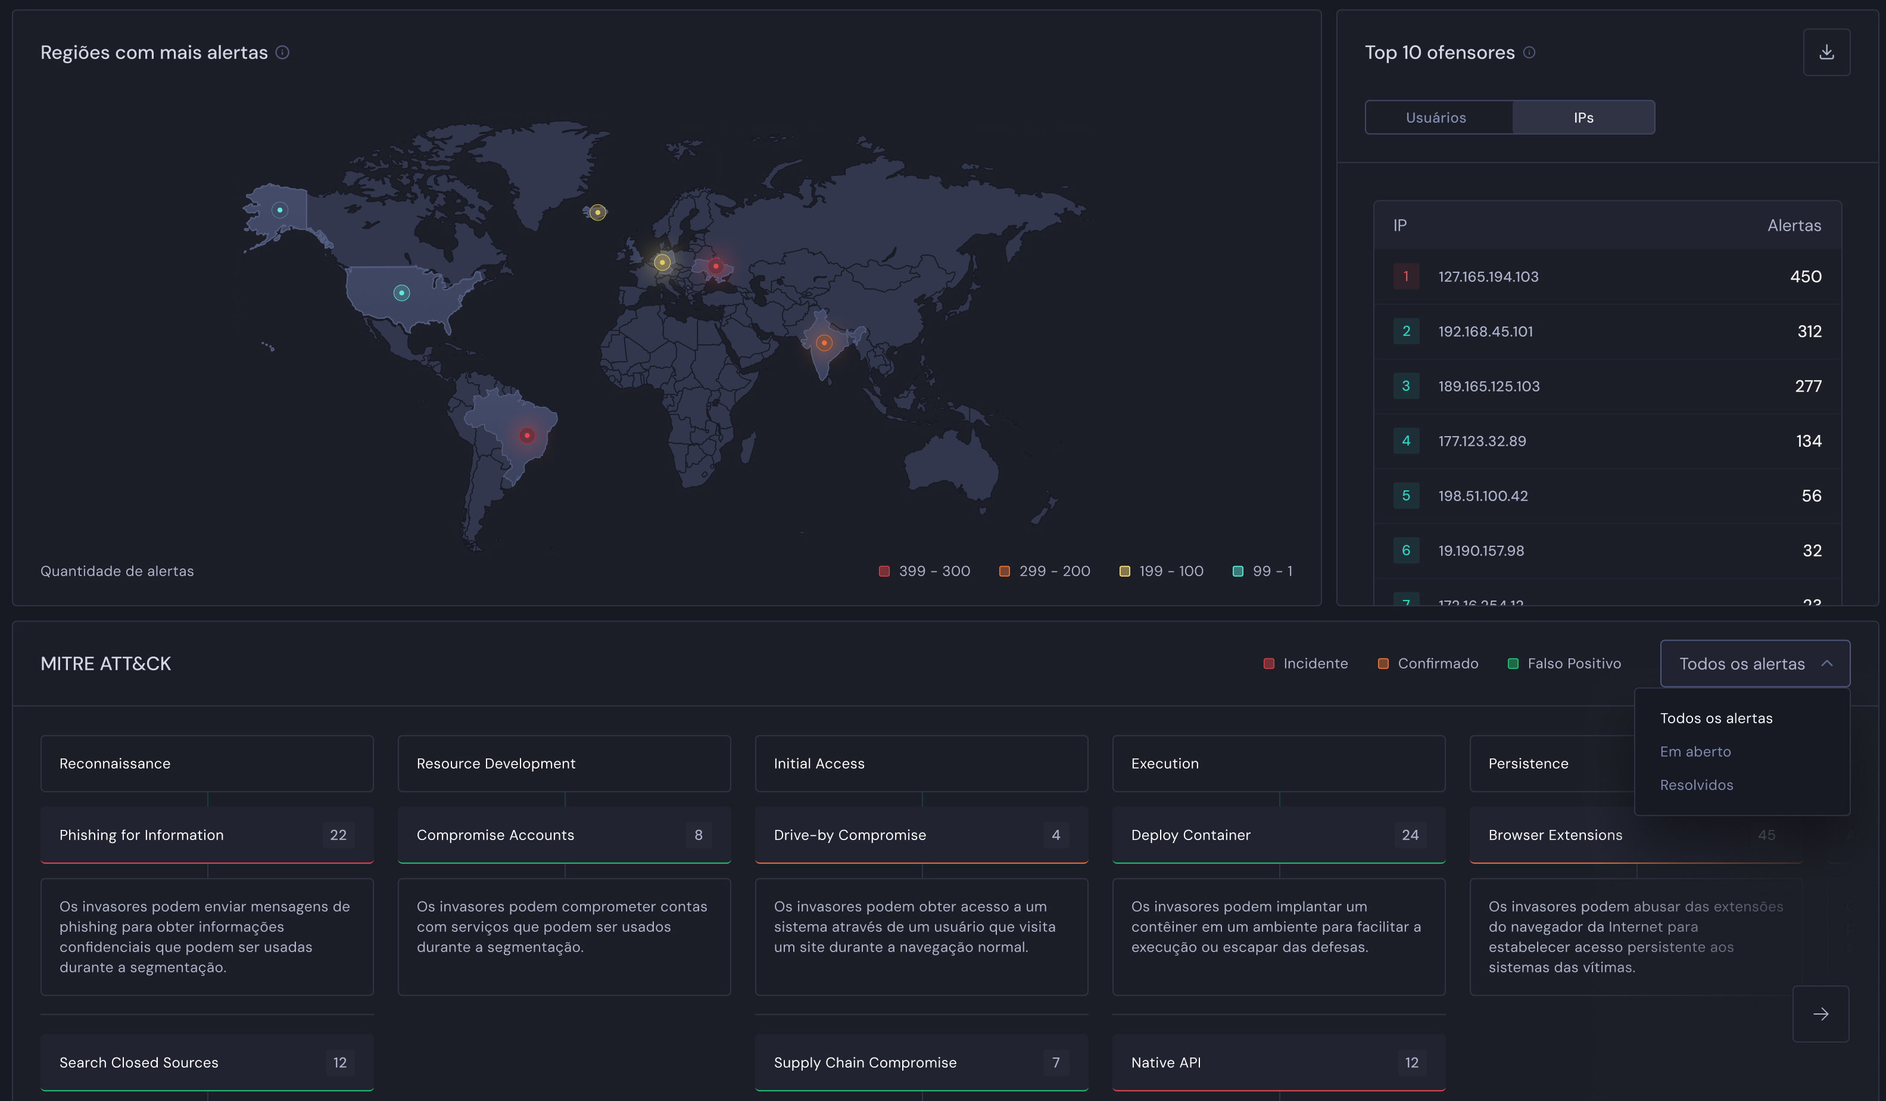Click the teal marker on the United States
The image size is (1886, 1101).
(401, 293)
